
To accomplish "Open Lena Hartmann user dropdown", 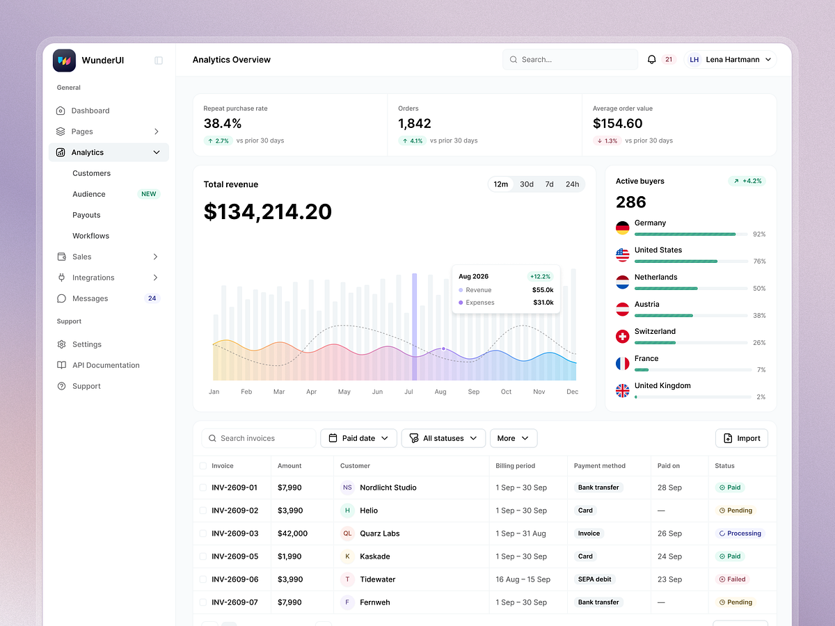I will click(730, 60).
